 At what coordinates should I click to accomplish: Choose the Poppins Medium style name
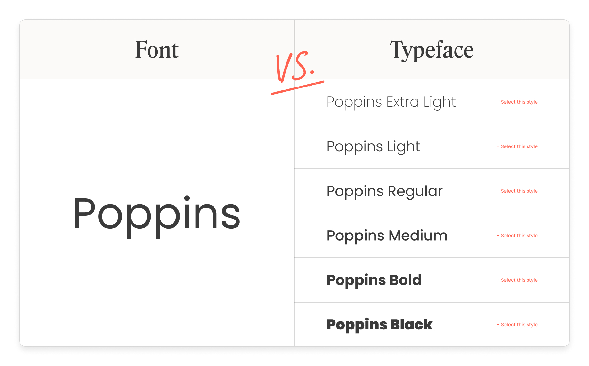[x=387, y=236]
